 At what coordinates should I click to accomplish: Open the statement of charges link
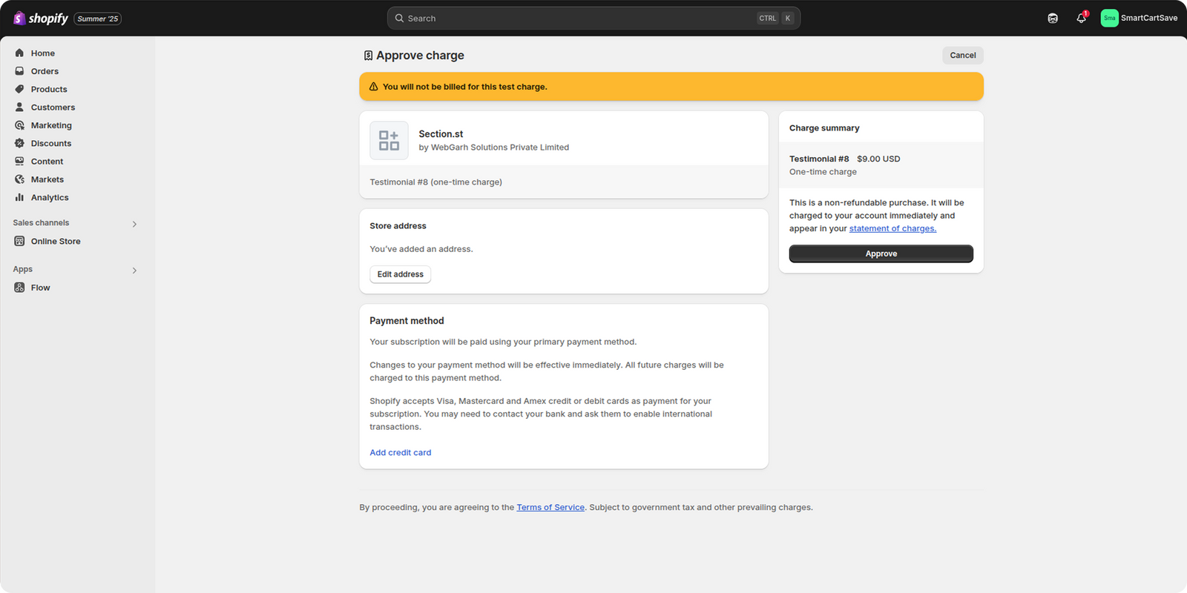click(x=892, y=229)
